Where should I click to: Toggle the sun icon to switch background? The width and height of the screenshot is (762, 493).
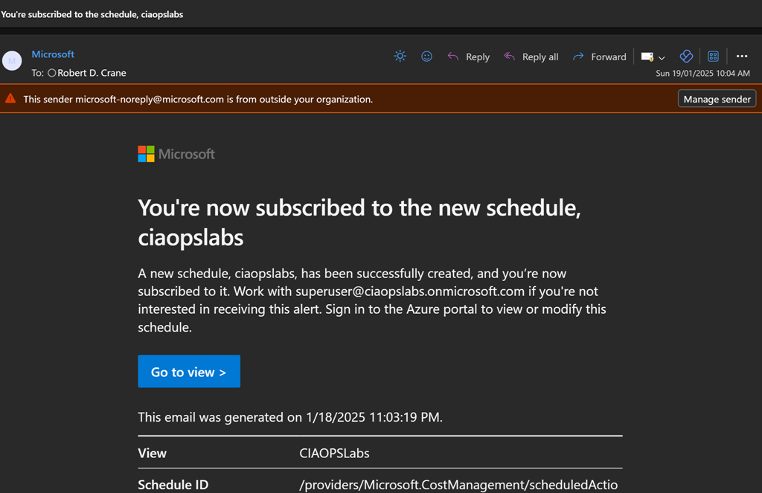[400, 57]
